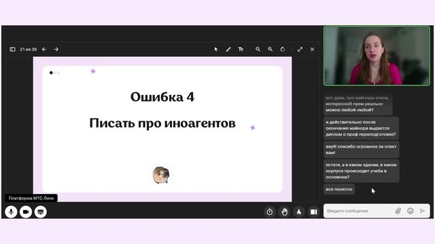Click the cat image on the slide
Screen dimensions: 435x244
pos(161,175)
